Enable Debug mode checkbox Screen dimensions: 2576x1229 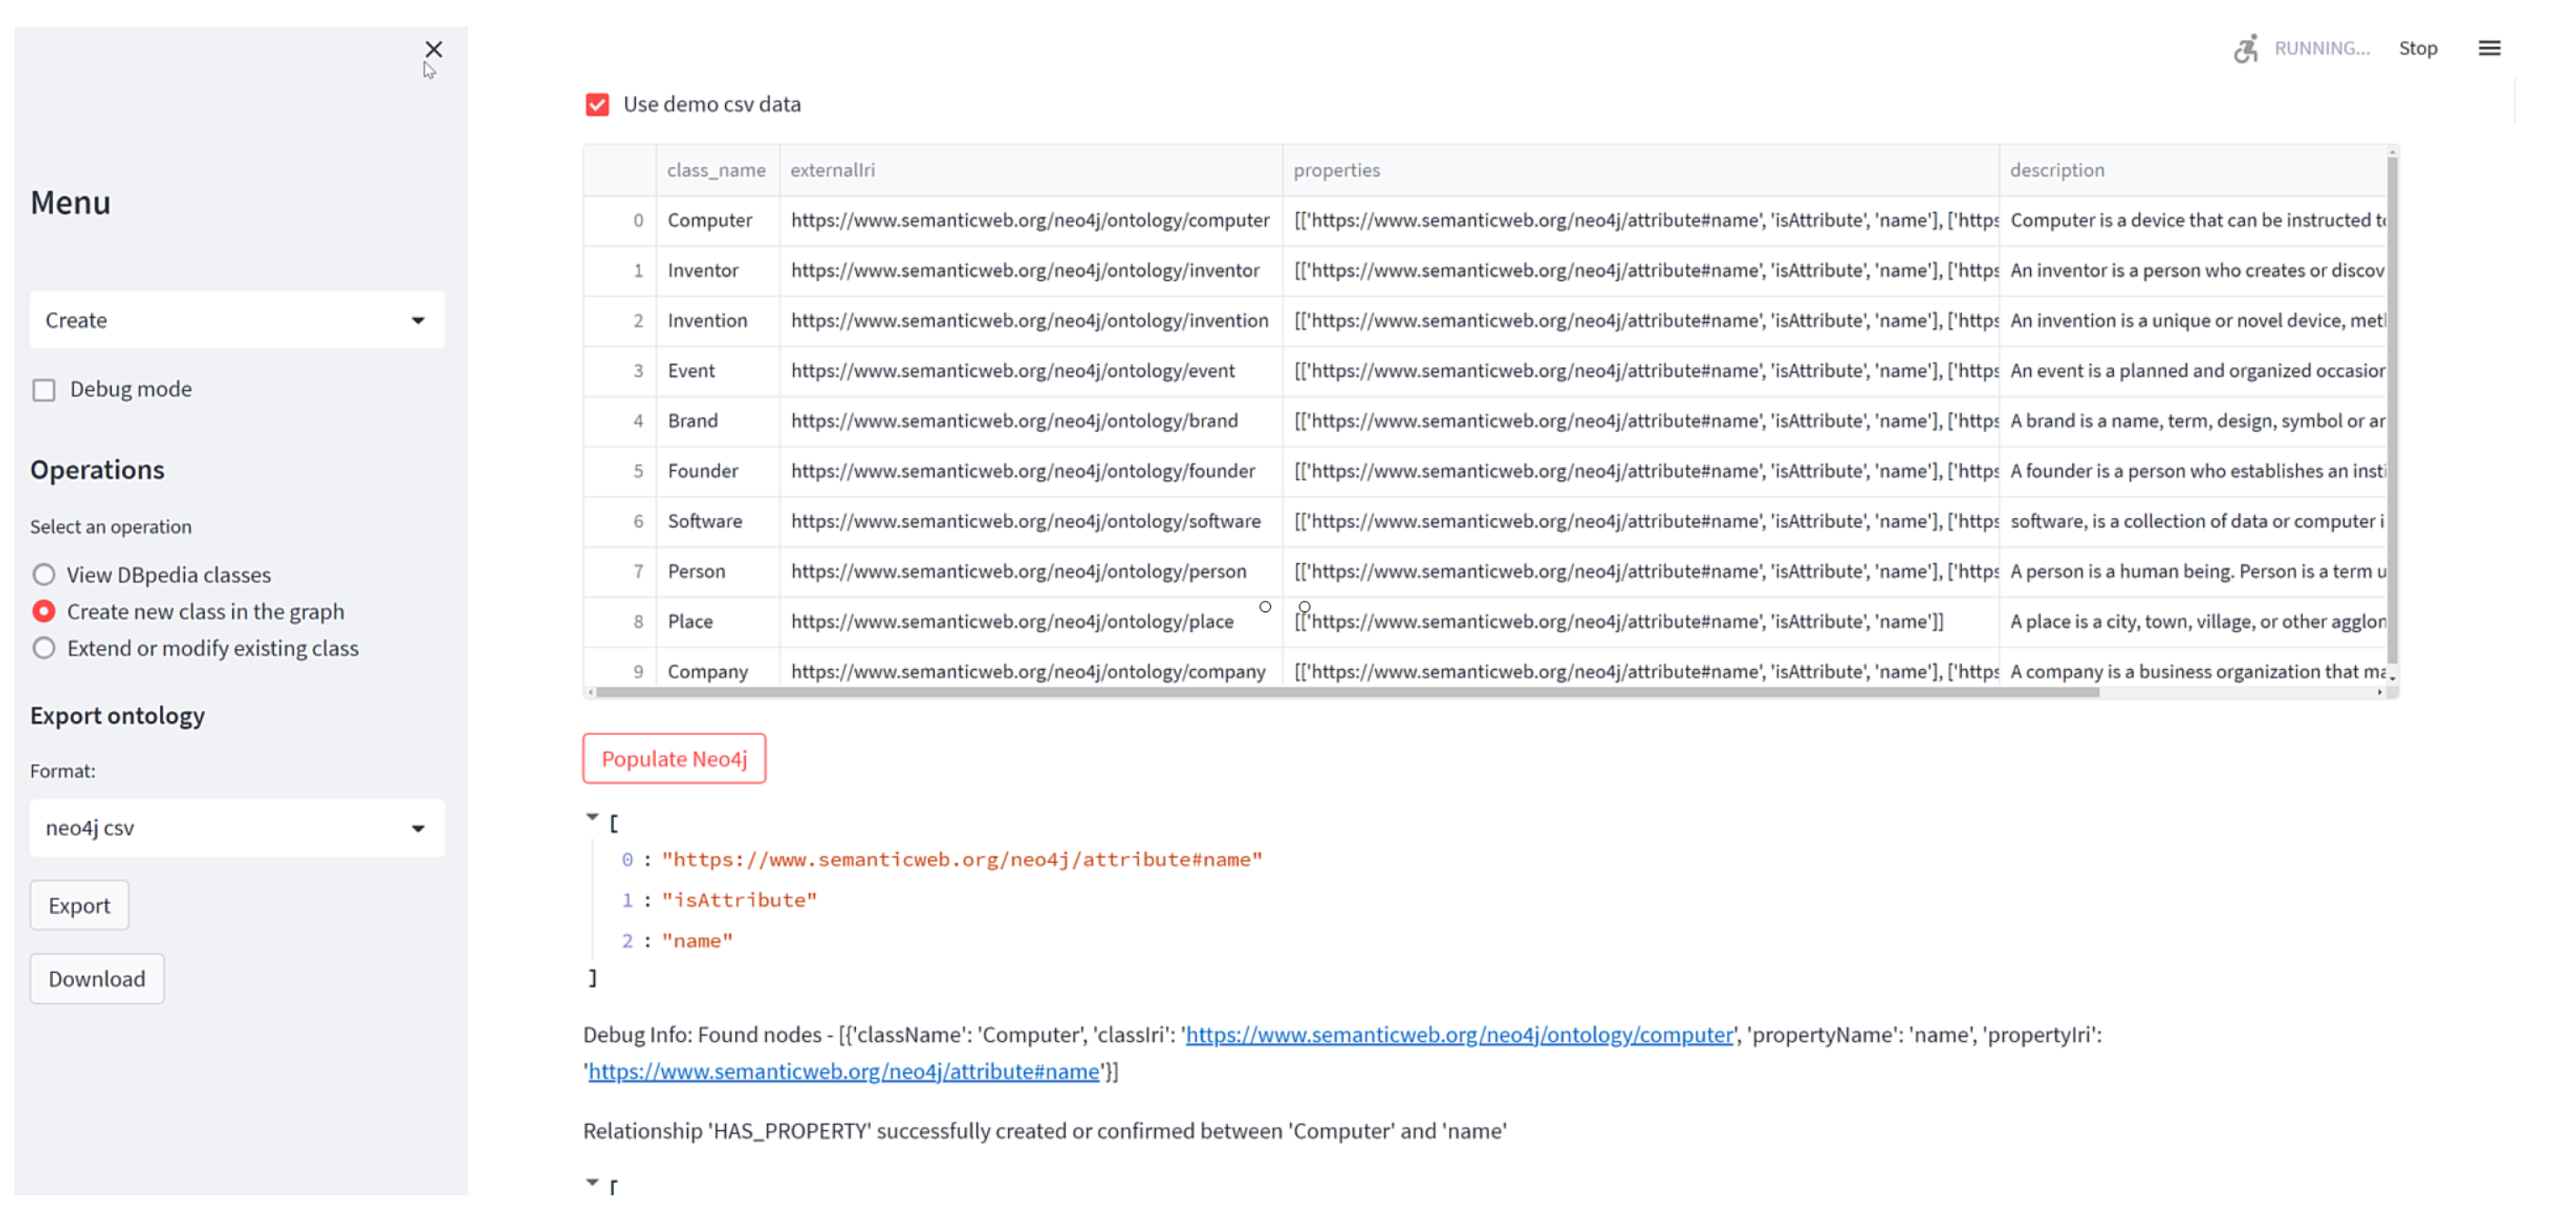coord(44,390)
